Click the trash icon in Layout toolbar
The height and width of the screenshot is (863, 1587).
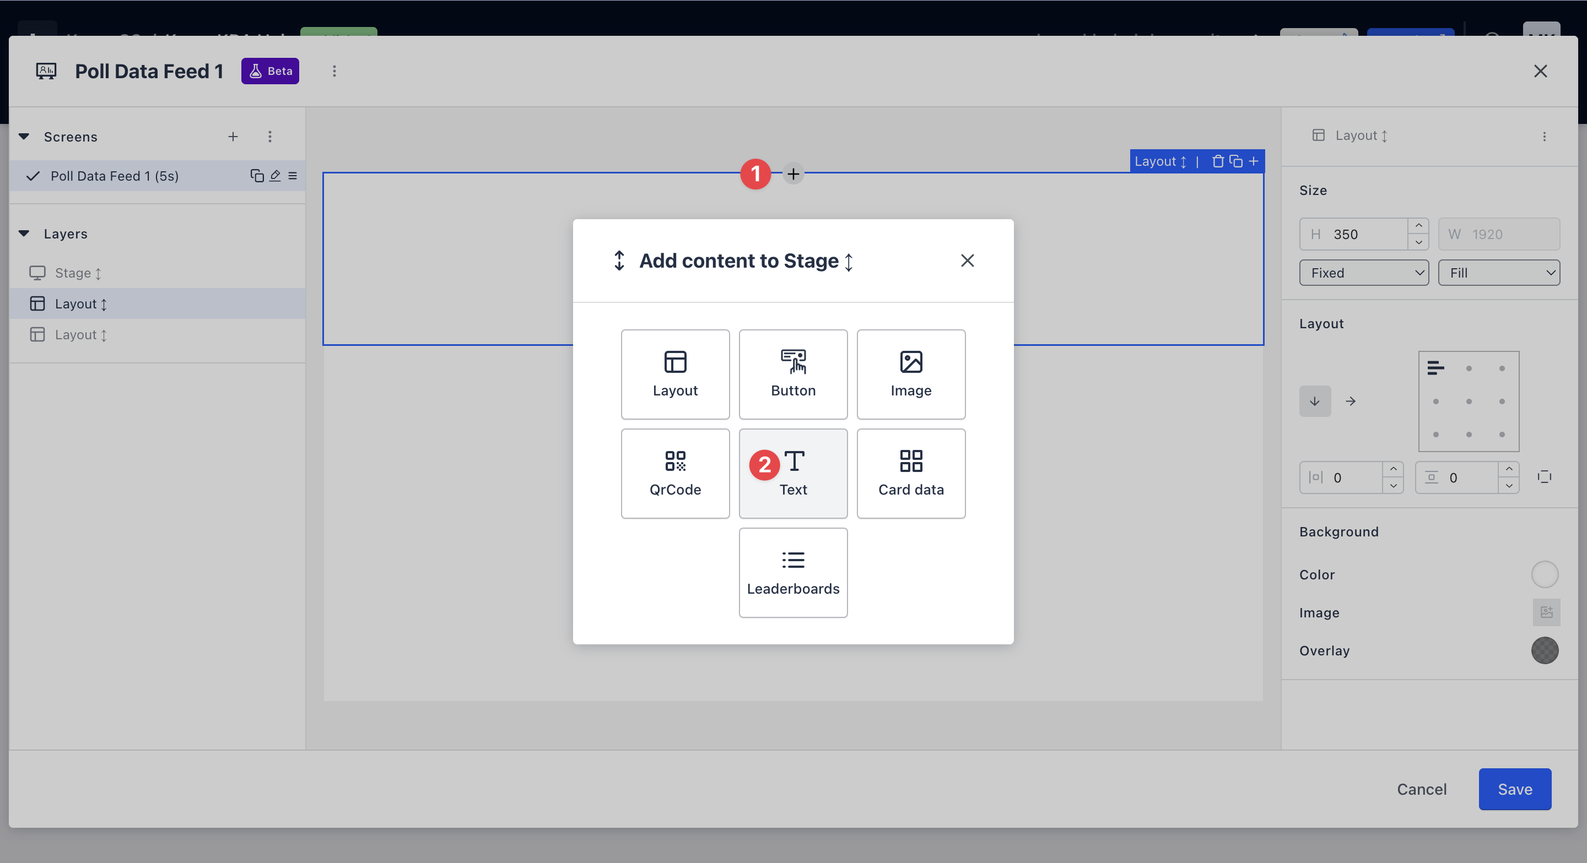click(x=1217, y=161)
